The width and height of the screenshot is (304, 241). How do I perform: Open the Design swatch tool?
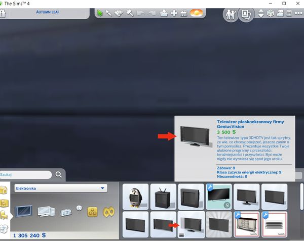119,13
